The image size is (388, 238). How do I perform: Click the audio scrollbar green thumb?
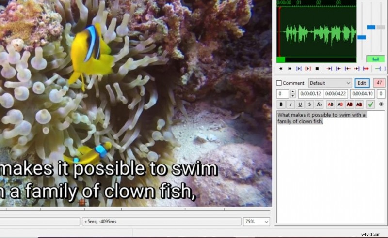pos(281,59)
